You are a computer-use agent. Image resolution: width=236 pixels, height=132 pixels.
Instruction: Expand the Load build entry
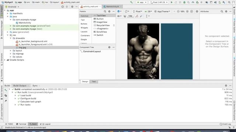[15, 95]
